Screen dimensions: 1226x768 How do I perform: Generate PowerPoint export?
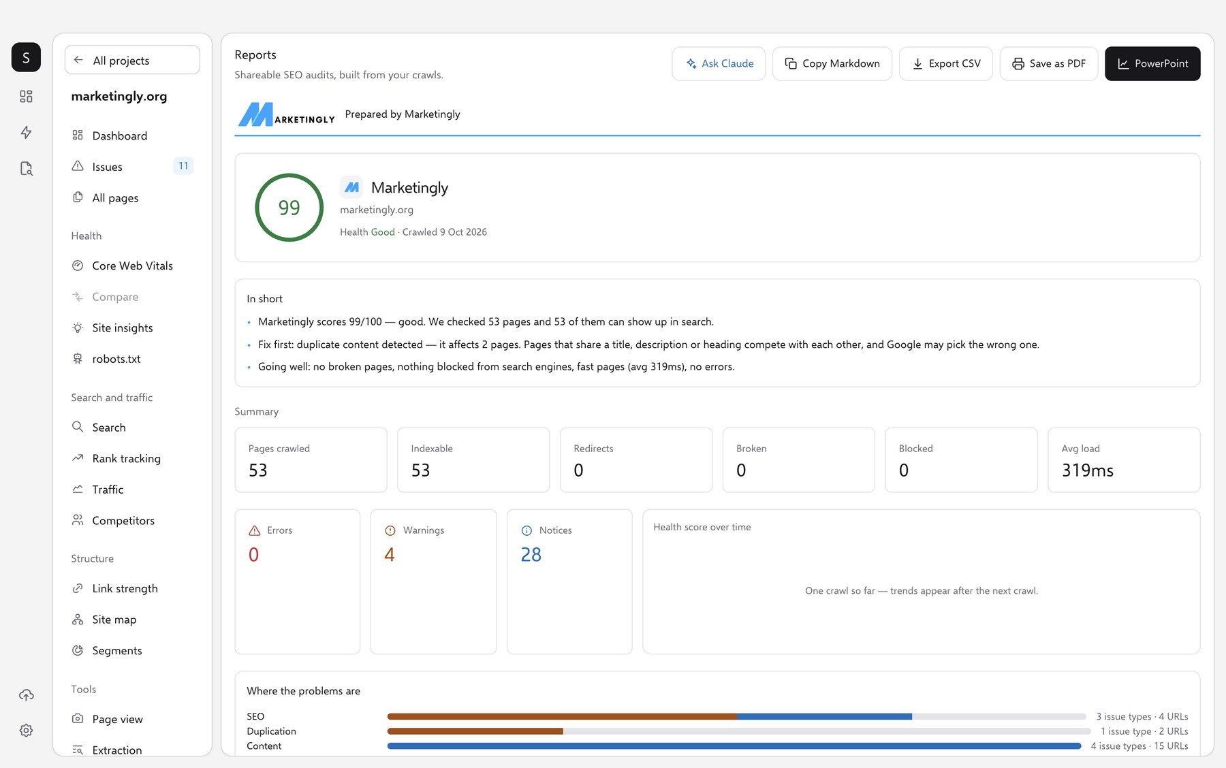pyautogui.click(x=1152, y=63)
